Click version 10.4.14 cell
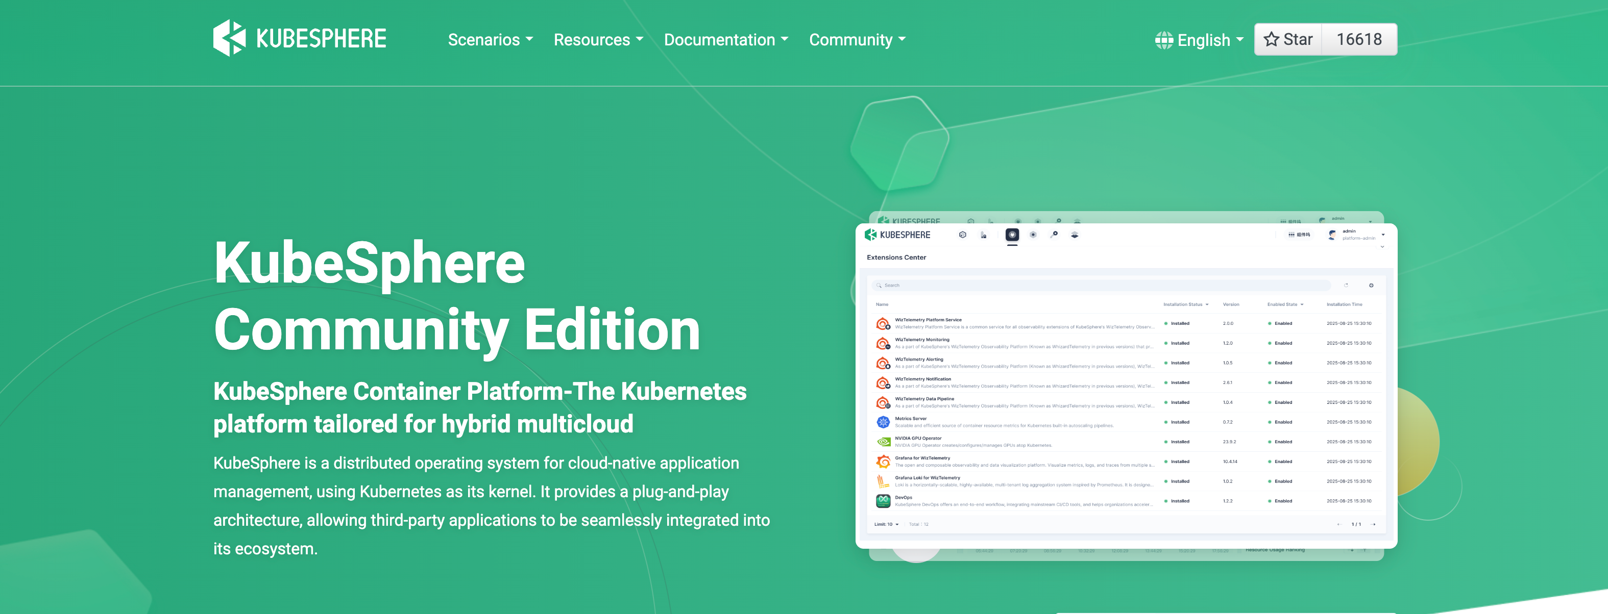Screen dimensions: 1608x614 pyautogui.click(x=1229, y=462)
